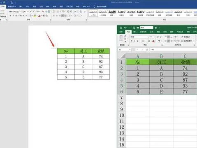Click Excel format painter brush icon

125,42
